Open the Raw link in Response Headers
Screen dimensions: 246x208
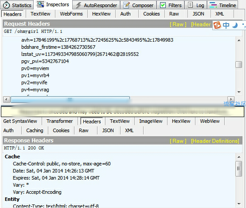178,141
